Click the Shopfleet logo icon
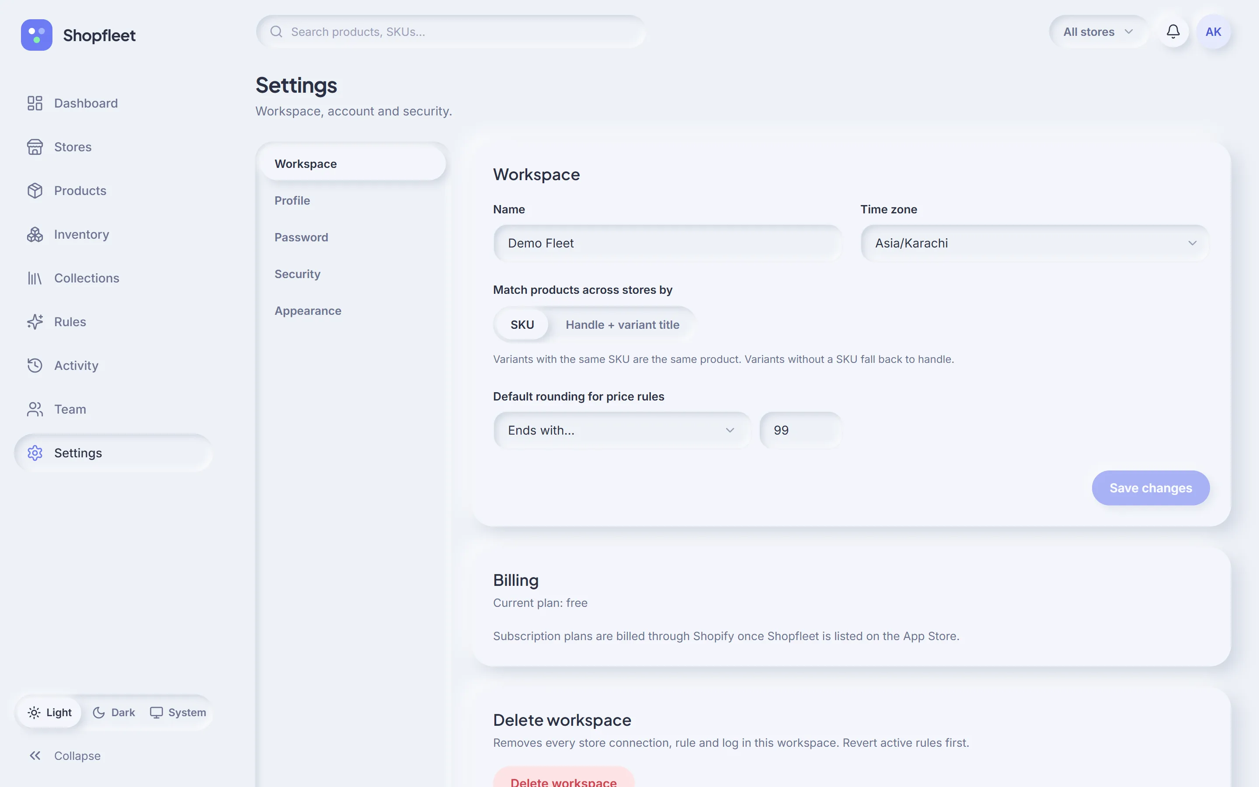 pos(36,35)
